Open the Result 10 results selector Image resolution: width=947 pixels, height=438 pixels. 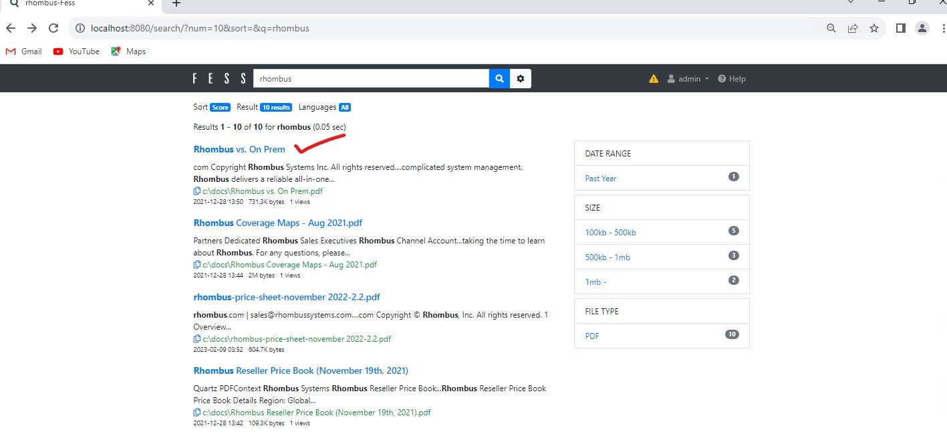pyautogui.click(x=275, y=107)
